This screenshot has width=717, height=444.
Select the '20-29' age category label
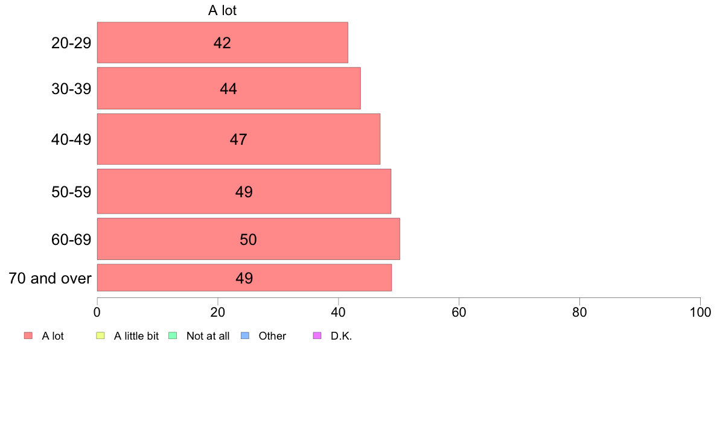coord(71,43)
